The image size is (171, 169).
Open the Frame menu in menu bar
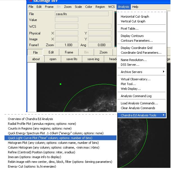pyautogui.click(x=49, y=7)
